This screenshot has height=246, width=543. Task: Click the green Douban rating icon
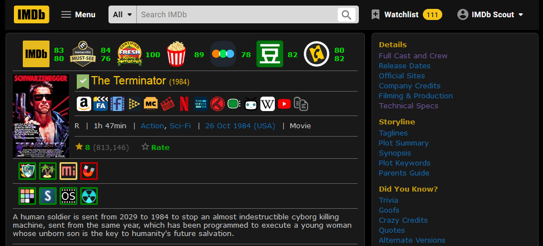270,54
